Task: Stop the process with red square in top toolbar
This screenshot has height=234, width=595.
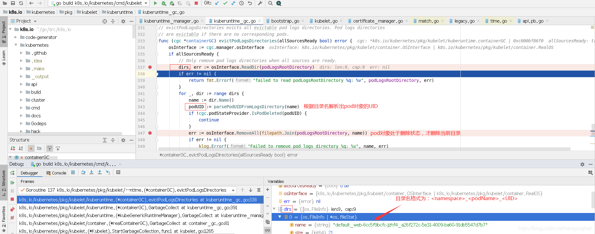Action: (196, 3)
